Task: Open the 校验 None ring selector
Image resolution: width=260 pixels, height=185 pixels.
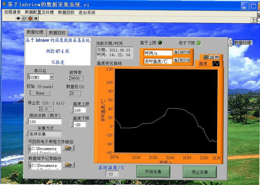Action: (x=40, y=93)
